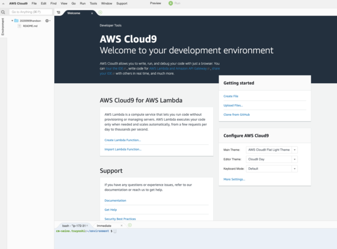Collapse the menu bar with the up arrow
The width and height of the screenshot is (337, 249).
tap(3, 4)
